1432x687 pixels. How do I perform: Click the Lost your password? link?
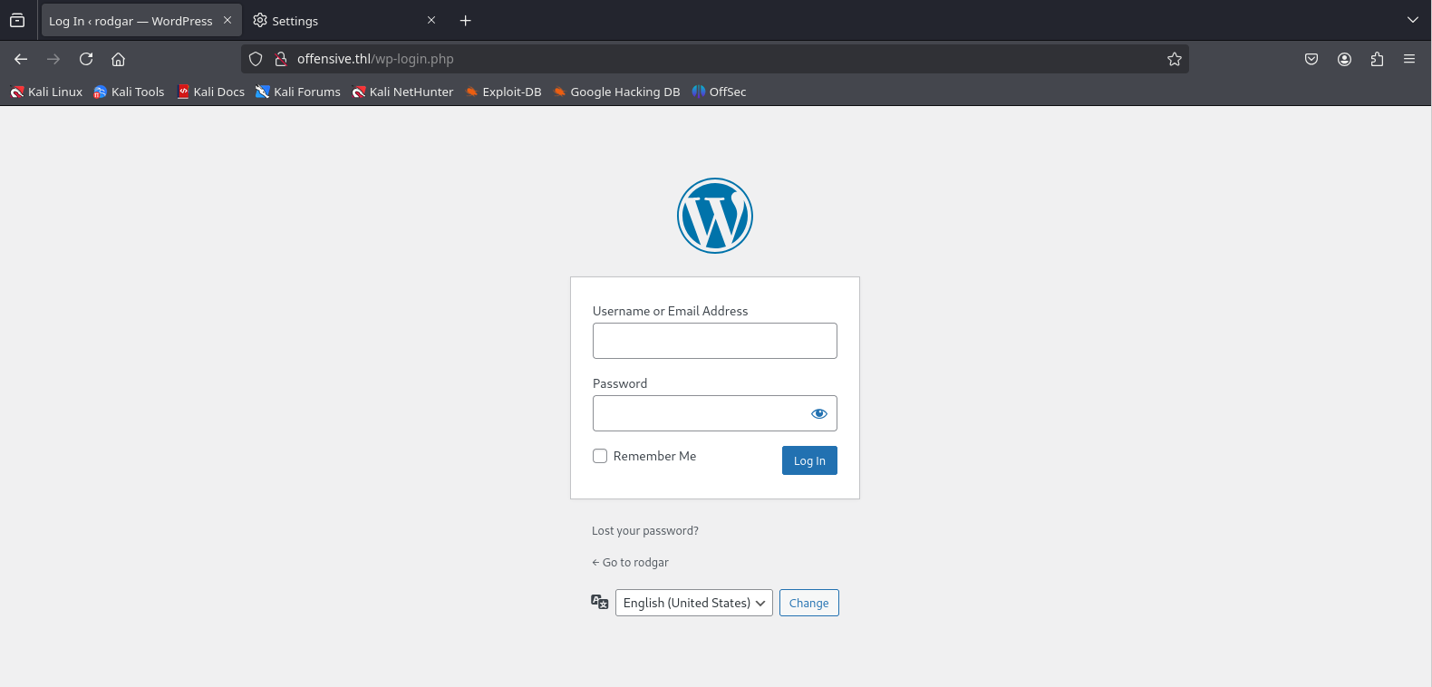tap(645, 531)
